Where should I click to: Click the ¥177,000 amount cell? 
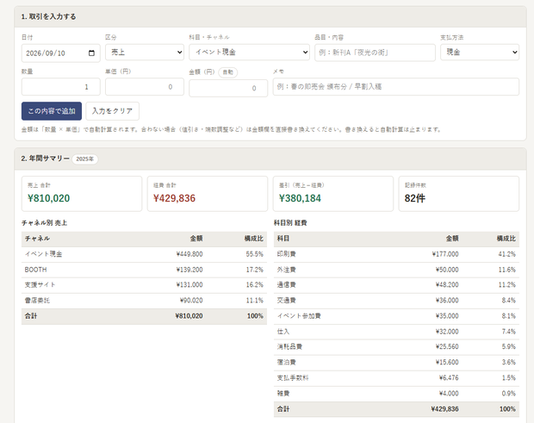point(445,254)
